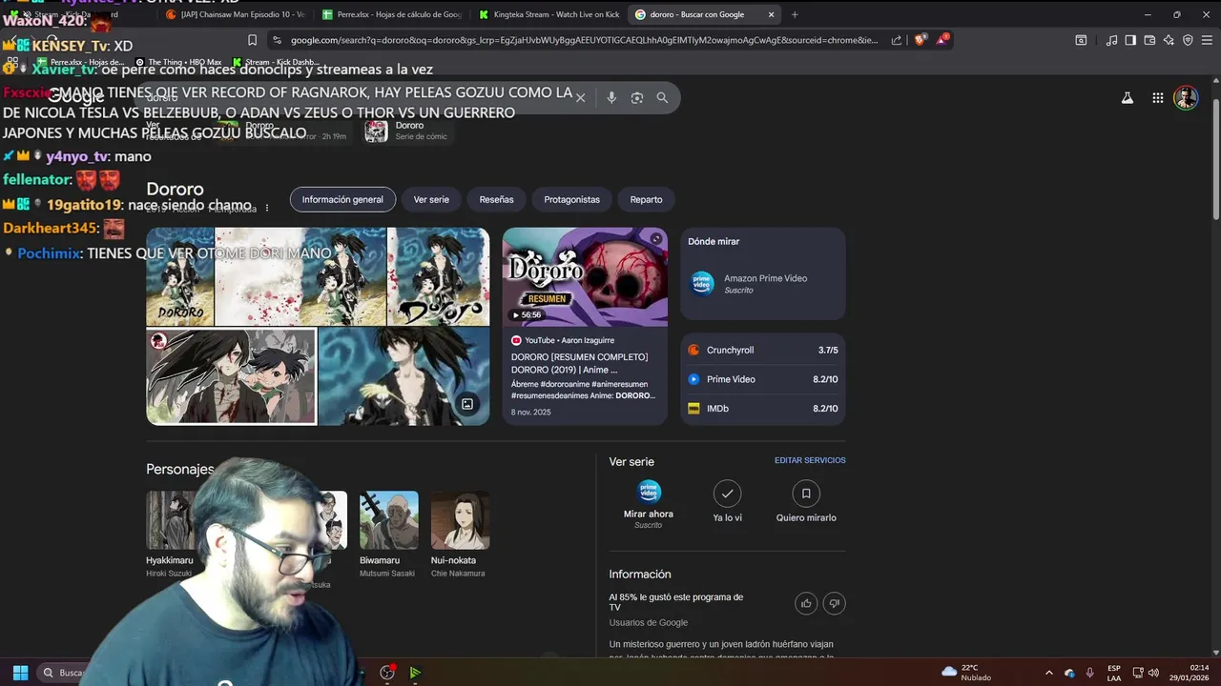
Task: Select the 'Ver serie' chip
Action: 431,199
